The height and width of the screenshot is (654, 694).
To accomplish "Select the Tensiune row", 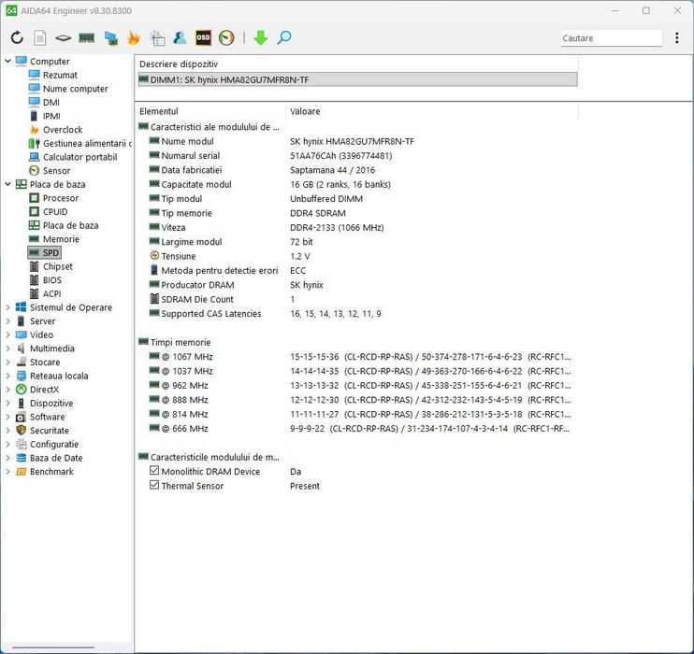I will 357,256.
